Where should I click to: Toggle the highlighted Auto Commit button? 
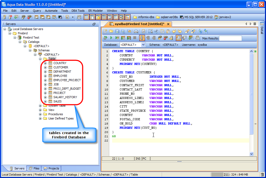click(x=142, y=38)
